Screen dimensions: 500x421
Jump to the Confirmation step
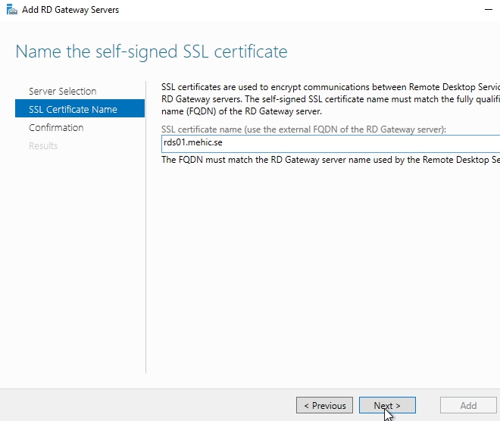click(x=56, y=127)
